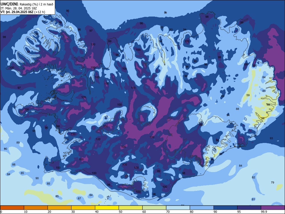Click the '79' humidity value over the sea

pyautogui.click(x=272, y=183)
